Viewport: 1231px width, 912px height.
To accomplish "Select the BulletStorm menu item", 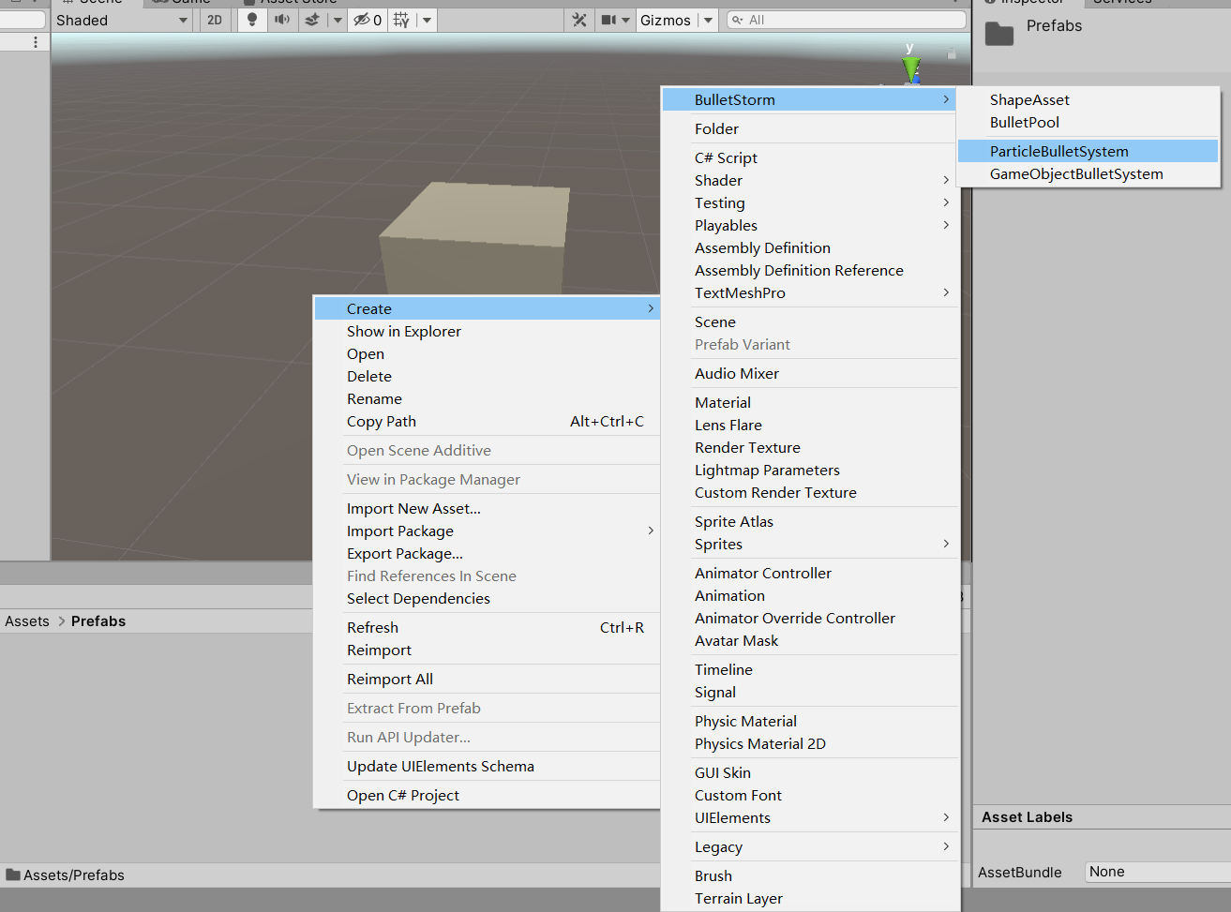I will pos(809,99).
